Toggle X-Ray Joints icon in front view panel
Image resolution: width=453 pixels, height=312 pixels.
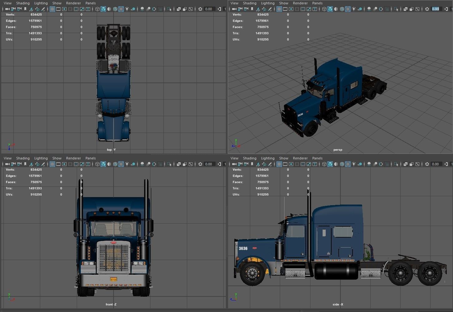[x=191, y=164]
